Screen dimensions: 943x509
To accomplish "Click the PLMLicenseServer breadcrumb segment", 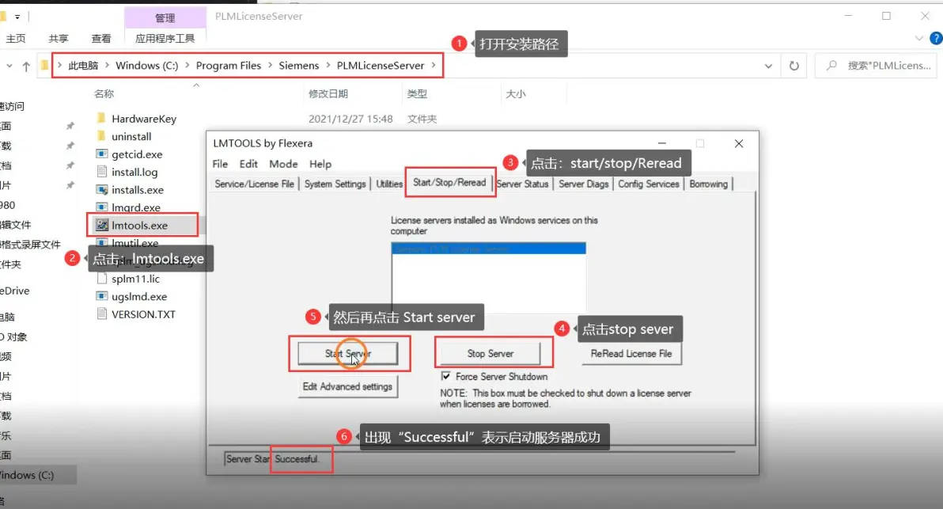I will pos(381,66).
